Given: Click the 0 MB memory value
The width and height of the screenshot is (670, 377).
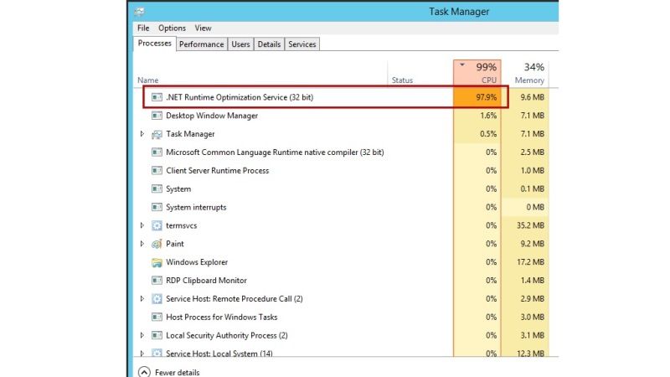Looking at the screenshot, I should click(535, 207).
